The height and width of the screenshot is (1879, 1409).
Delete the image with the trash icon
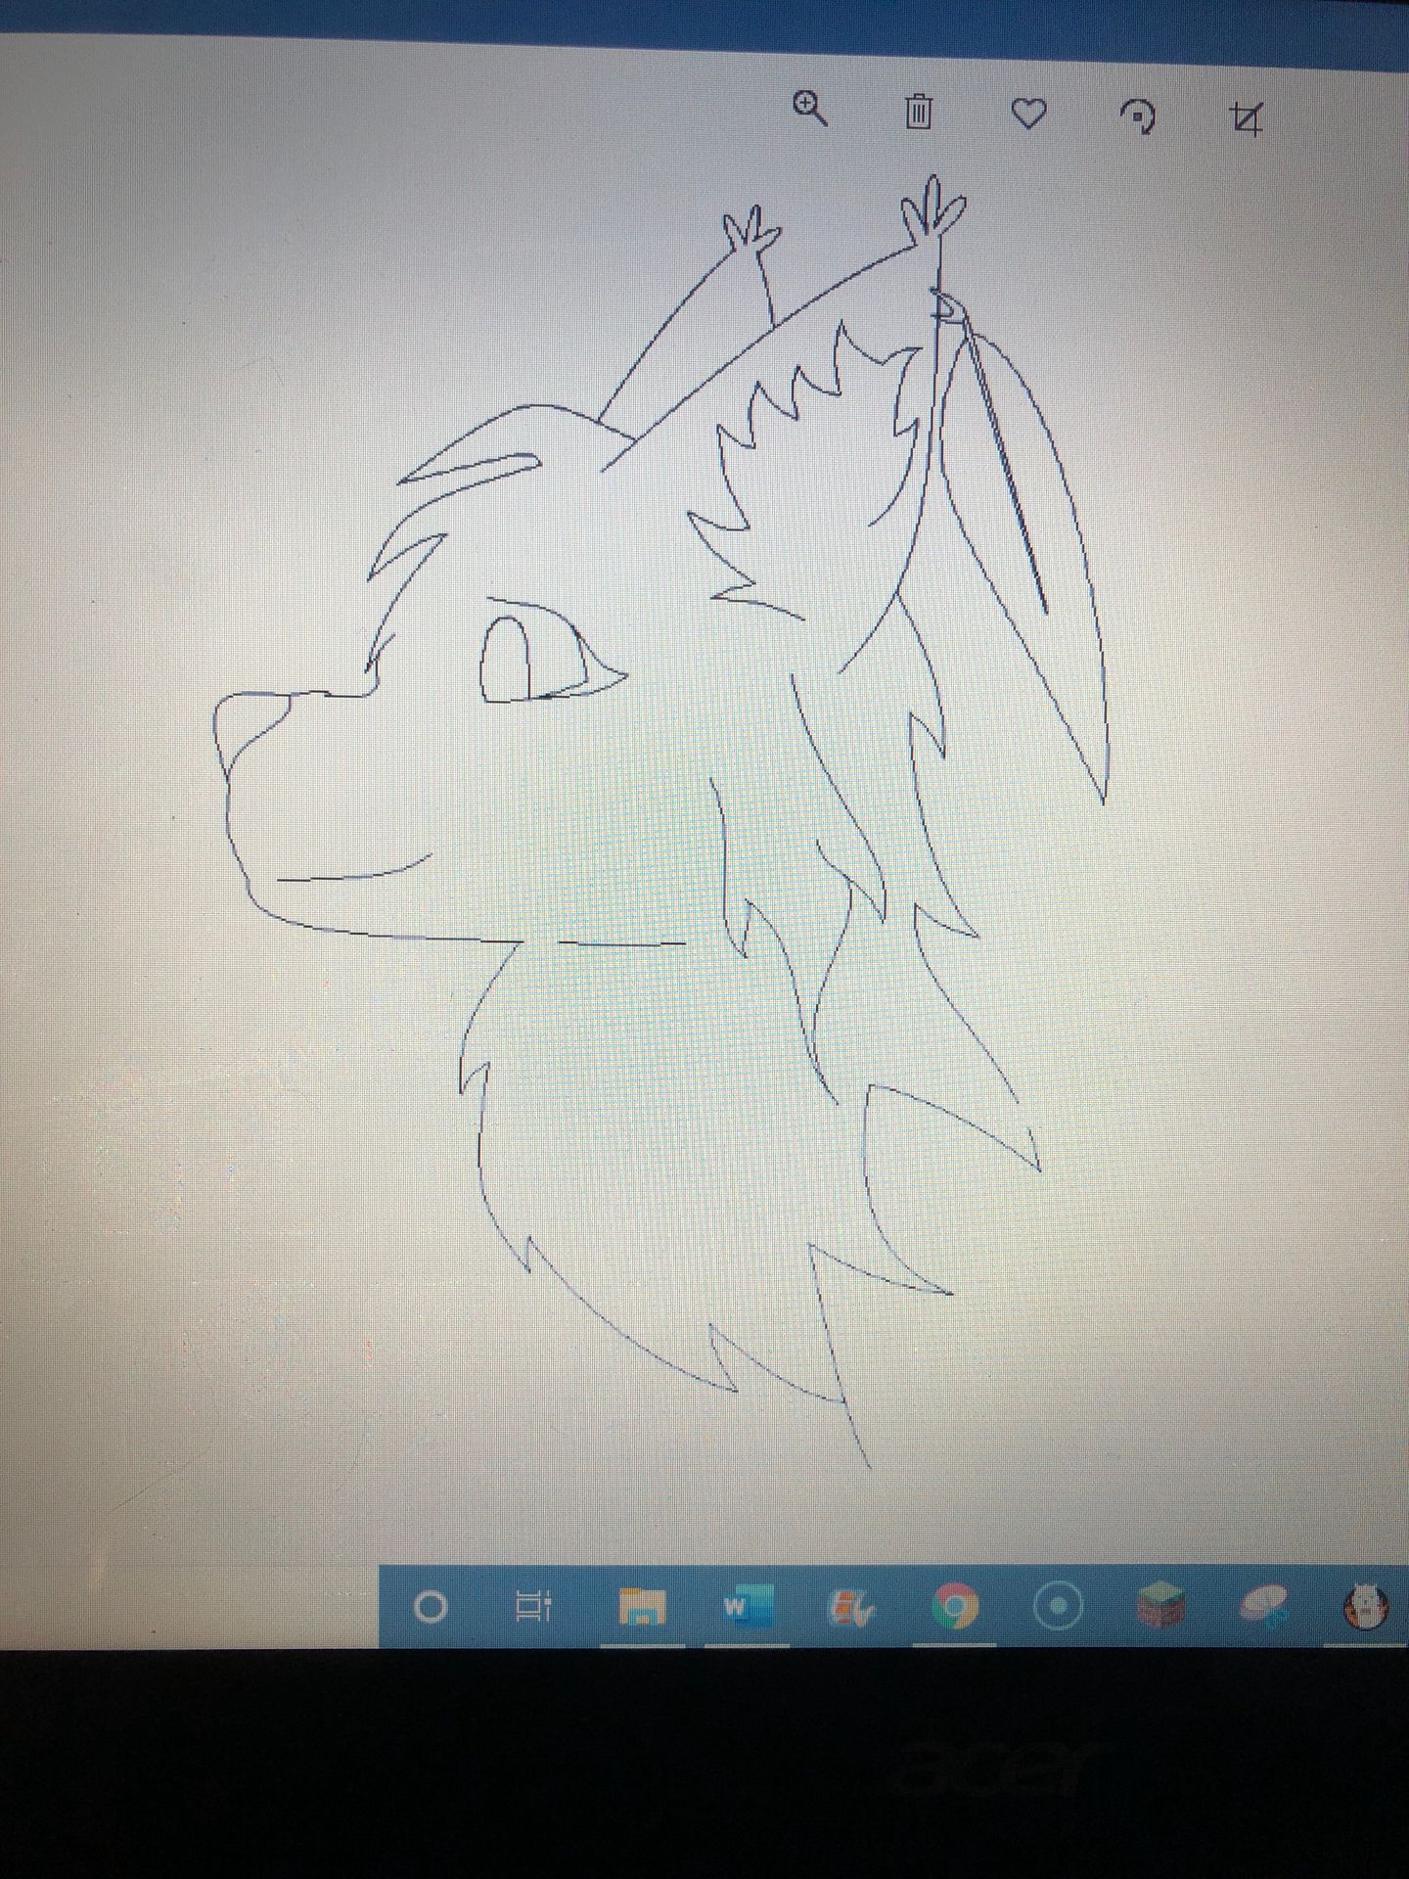click(x=918, y=113)
